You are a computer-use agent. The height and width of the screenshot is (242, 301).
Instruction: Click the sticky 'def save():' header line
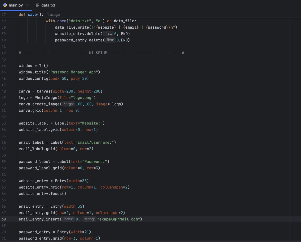coord(31,15)
